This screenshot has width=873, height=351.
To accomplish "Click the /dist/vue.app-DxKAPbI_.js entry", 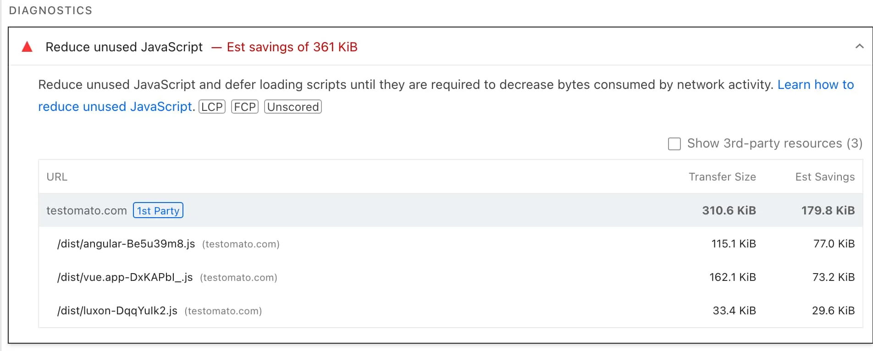I will click(x=125, y=277).
